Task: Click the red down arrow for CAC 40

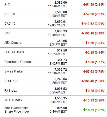Action: point(83,24)
